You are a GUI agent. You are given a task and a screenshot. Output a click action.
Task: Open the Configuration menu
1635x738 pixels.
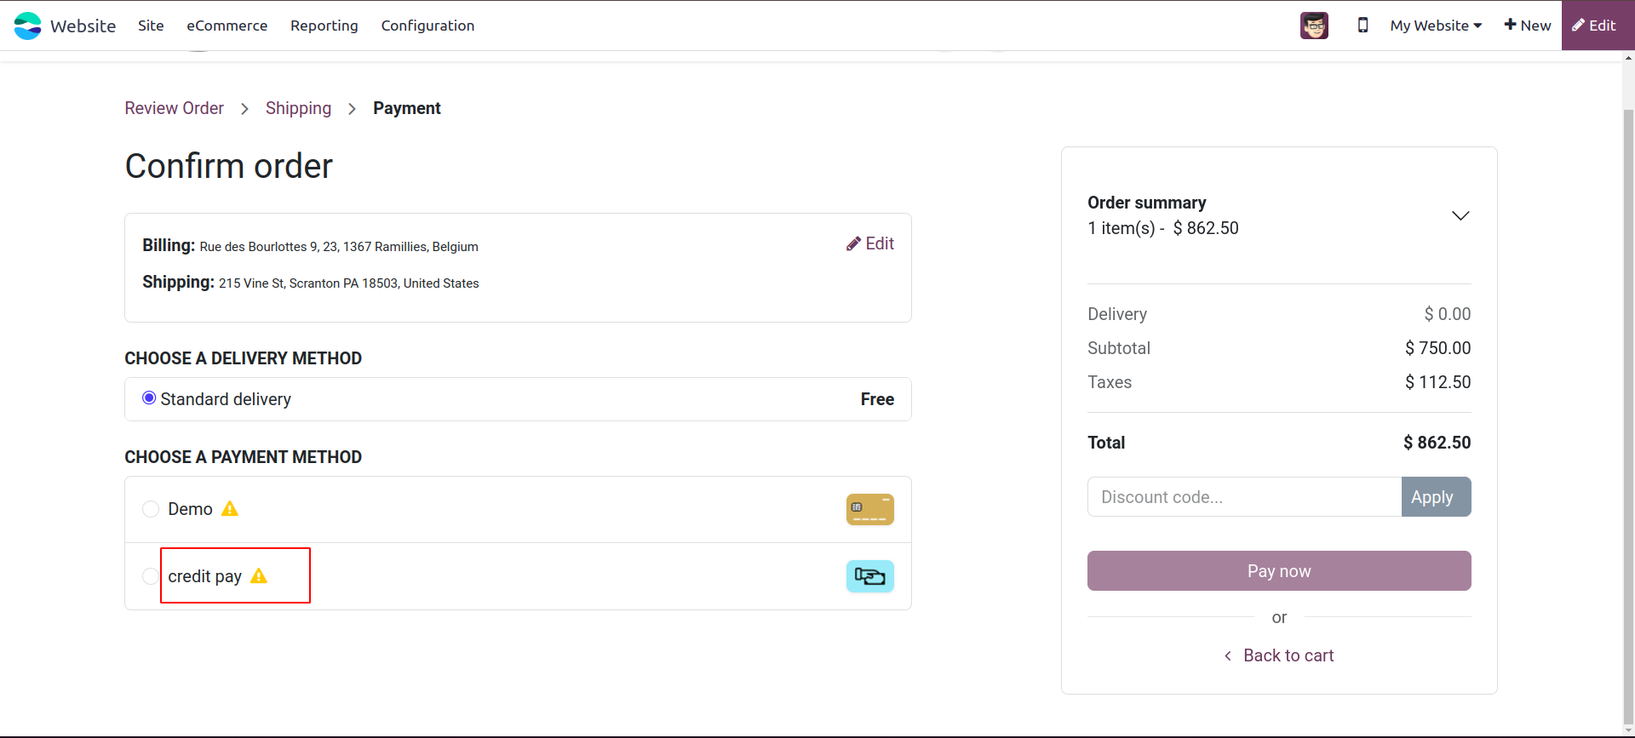pyautogui.click(x=427, y=26)
